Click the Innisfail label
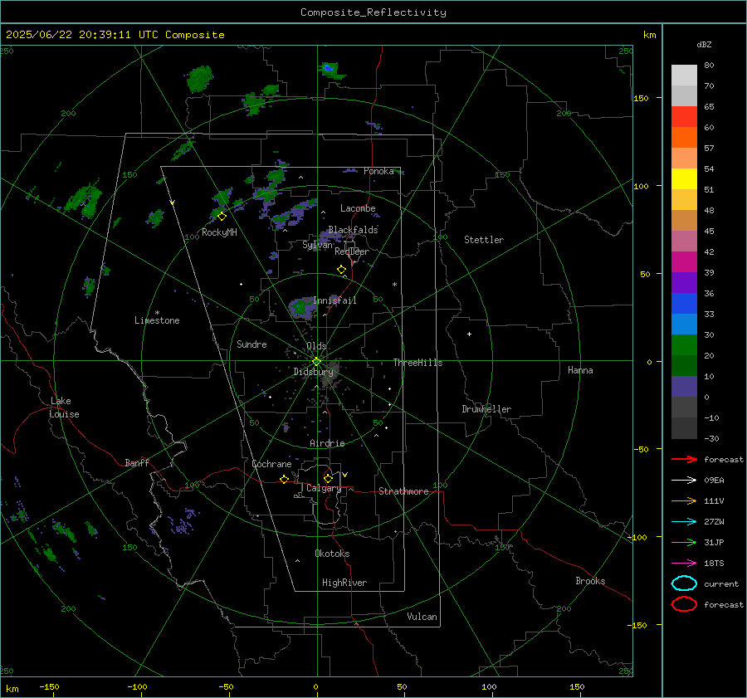The width and height of the screenshot is (747, 698). 334,300
